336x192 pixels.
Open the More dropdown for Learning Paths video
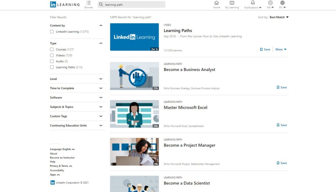click(x=281, y=49)
